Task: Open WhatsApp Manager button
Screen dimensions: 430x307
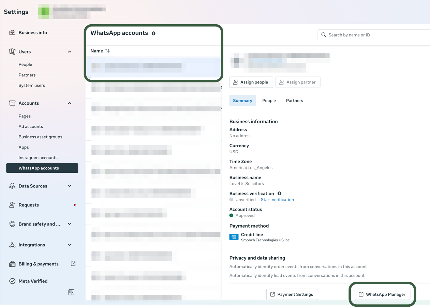Action: click(x=382, y=294)
